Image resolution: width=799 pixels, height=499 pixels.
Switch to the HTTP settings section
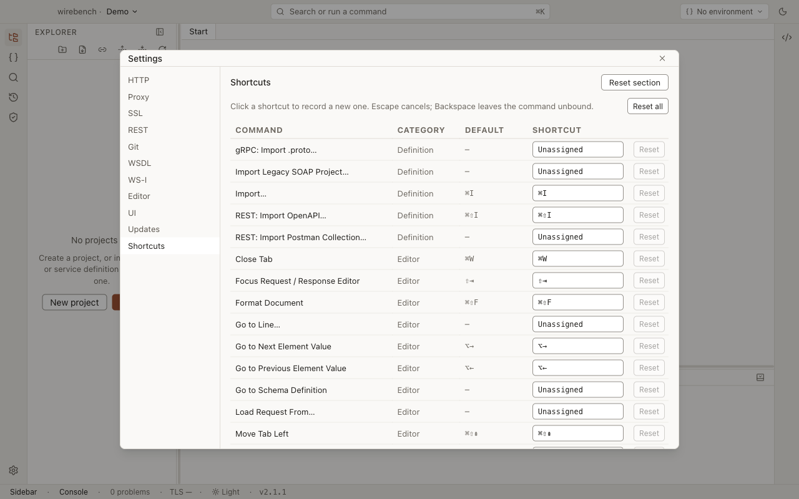tap(170, 80)
